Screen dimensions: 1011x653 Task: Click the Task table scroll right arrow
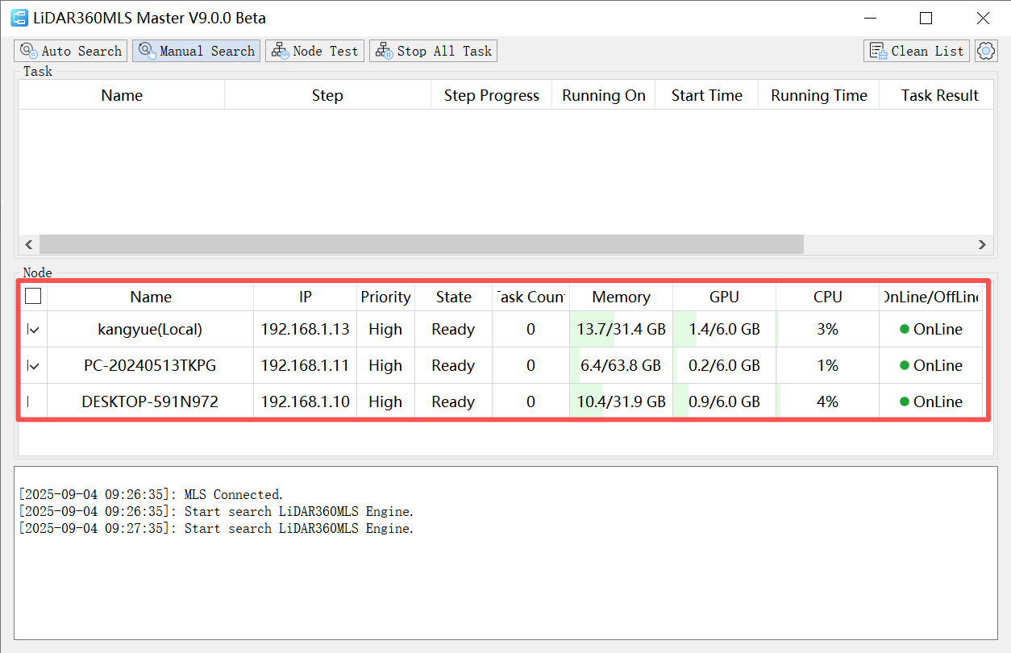click(x=982, y=244)
